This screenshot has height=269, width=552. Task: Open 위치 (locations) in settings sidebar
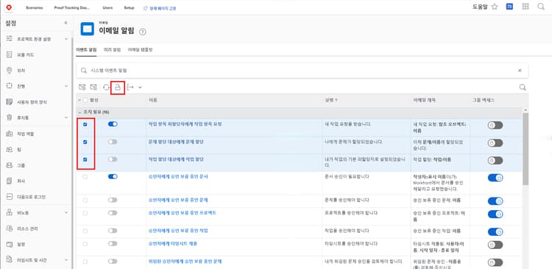click(21, 71)
